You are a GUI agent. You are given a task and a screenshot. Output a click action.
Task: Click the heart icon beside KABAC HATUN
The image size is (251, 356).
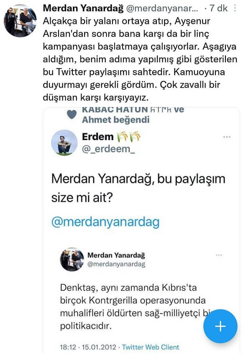[71, 114]
